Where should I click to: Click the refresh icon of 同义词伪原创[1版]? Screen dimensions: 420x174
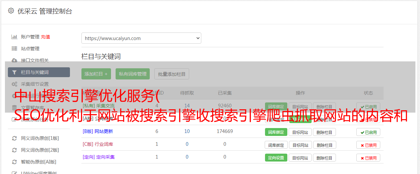[x=14, y=138]
